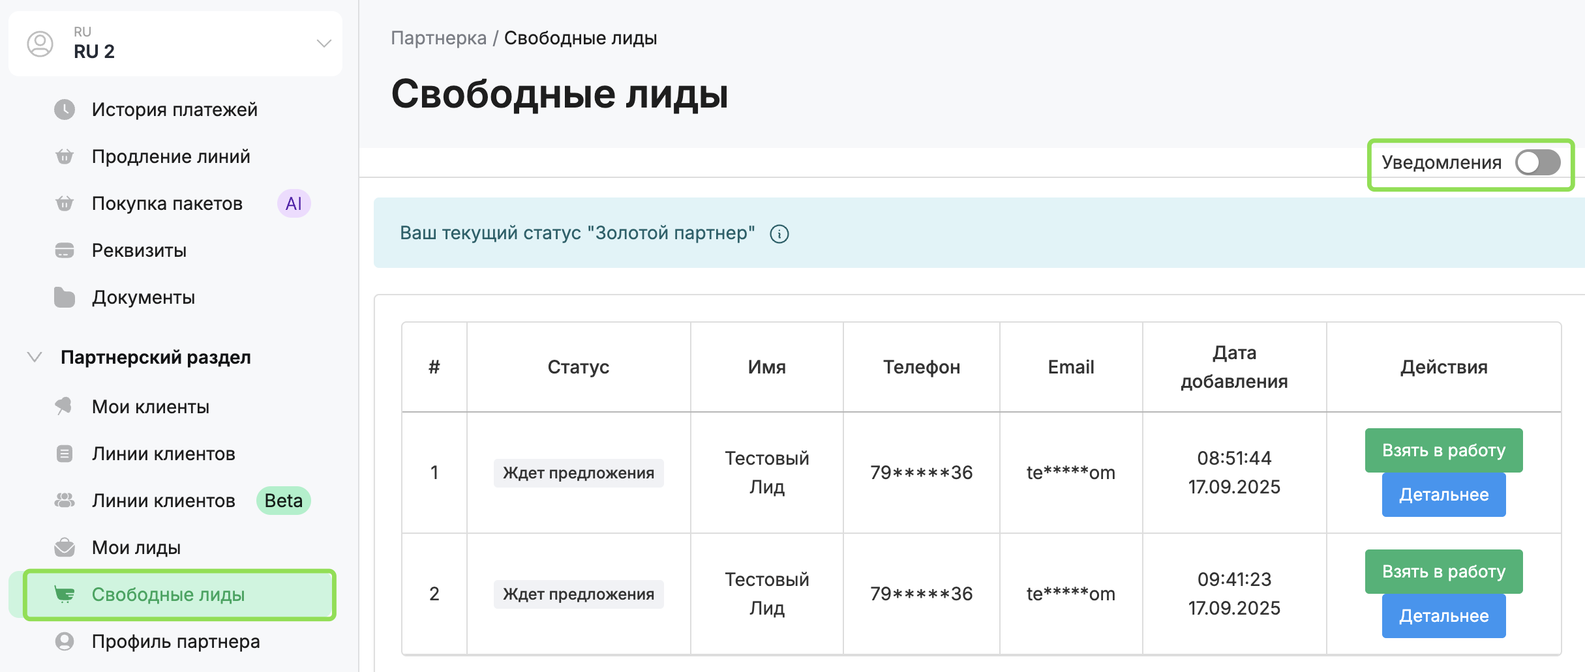
Task: Click the basket icon next to Продление линий
Action: pyautogui.click(x=64, y=156)
